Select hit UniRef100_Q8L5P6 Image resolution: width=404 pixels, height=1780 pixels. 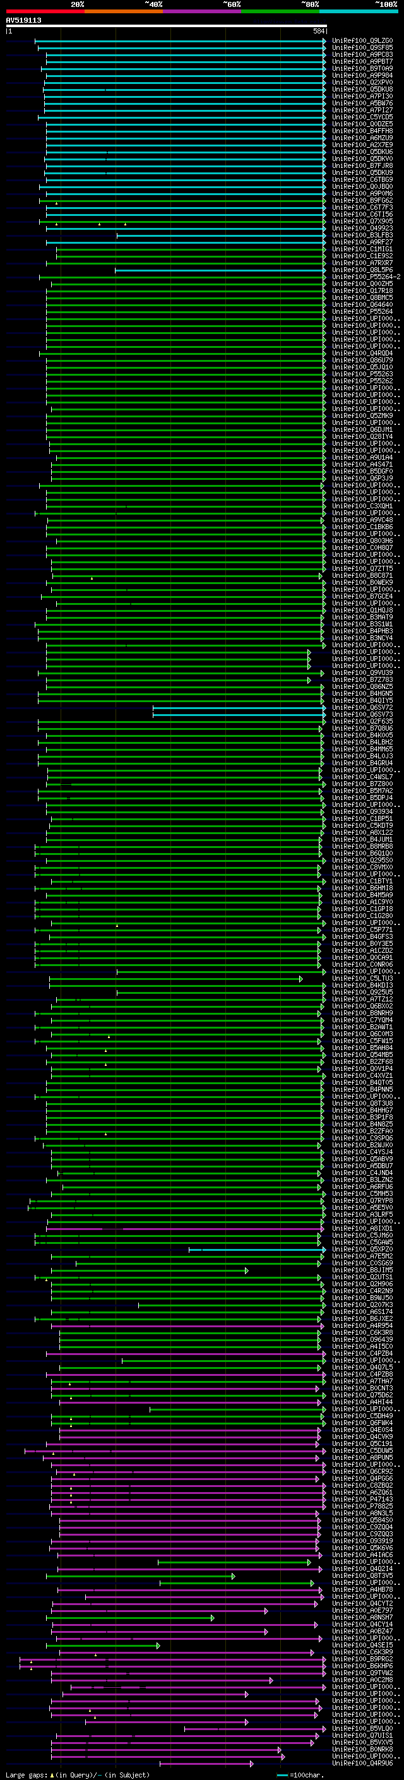(x=362, y=270)
